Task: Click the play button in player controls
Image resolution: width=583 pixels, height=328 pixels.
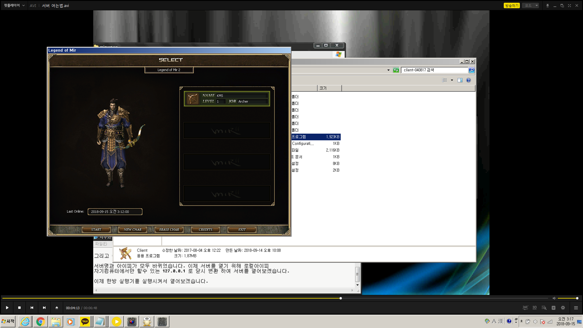Action: coord(7,308)
